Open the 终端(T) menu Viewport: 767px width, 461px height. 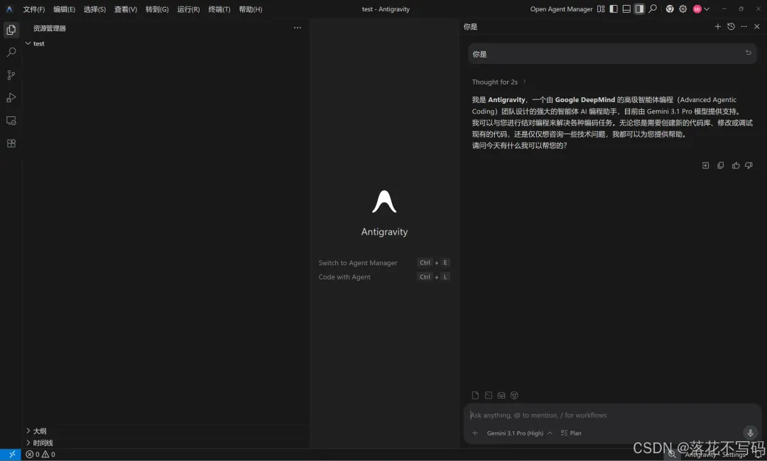pos(219,9)
